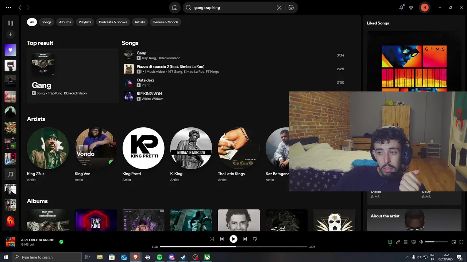Open the top result Gang card
Image resolution: width=467 pixels, height=262 pixels.
tap(73, 76)
